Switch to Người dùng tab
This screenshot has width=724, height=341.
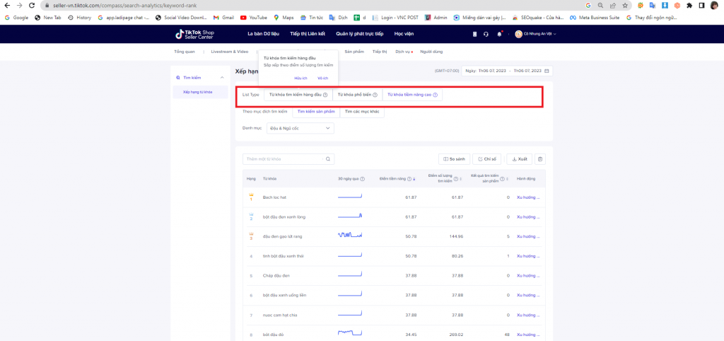(x=431, y=52)
